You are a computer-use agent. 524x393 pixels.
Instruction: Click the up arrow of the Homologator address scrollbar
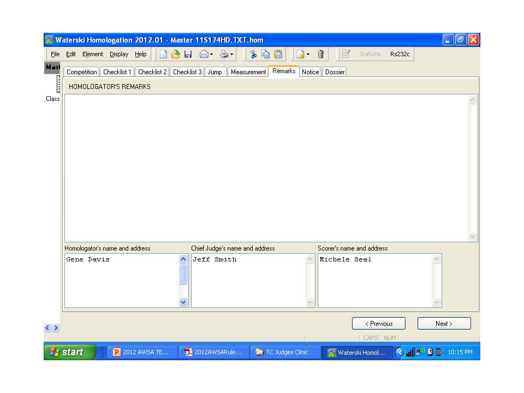click(183, 259)
